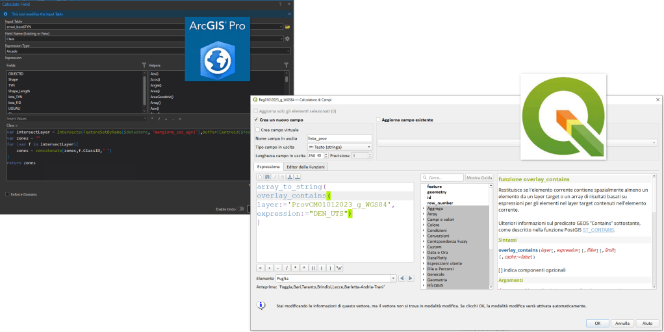Switch to 'Editor delle Funzioni' tab

tap(305, 167)
